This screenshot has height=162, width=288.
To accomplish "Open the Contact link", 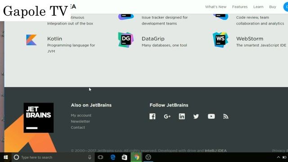I will [x=78, y=127].
